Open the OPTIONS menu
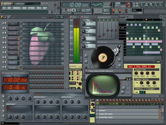 (31, 8)
